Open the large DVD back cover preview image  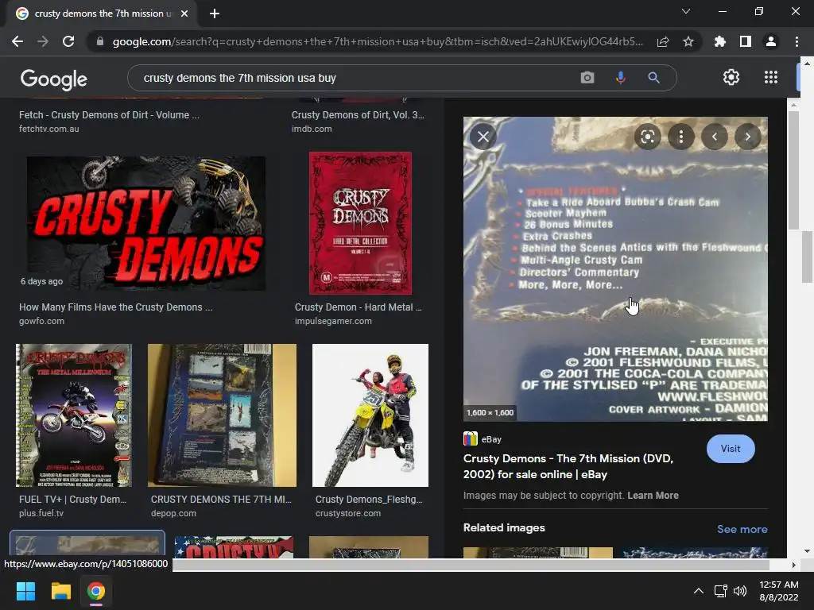point(615,268)
